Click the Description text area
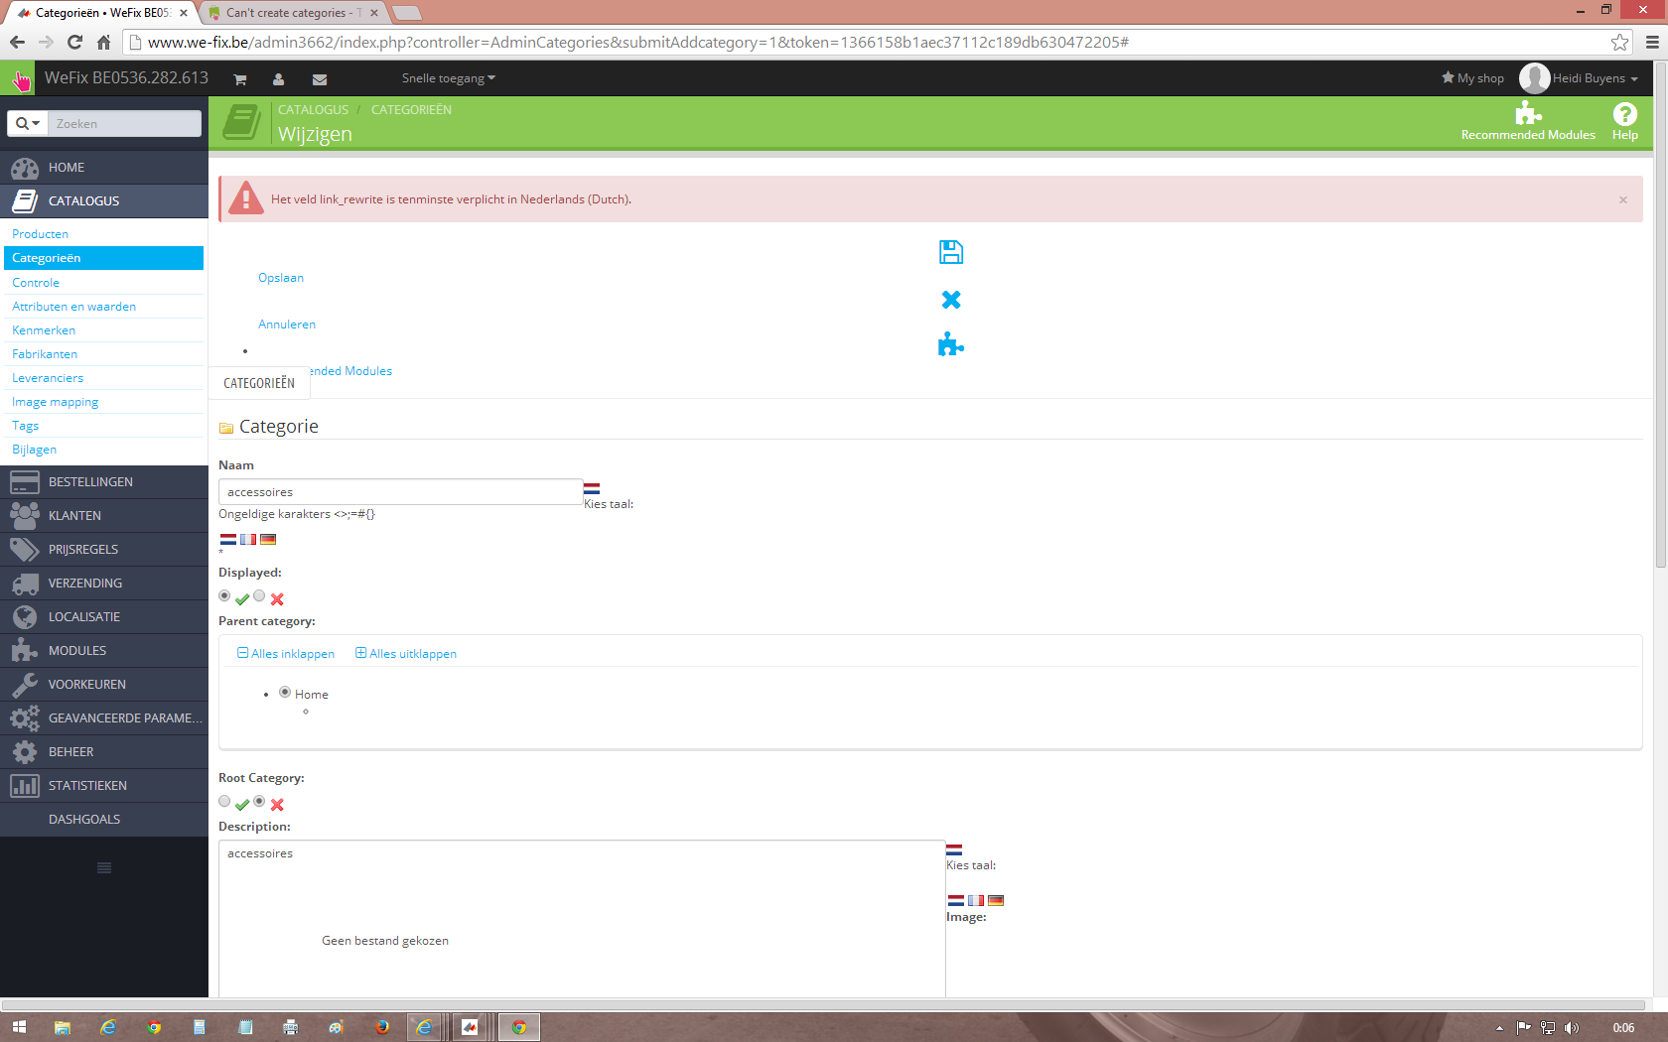Viewport: 1668px width, 1042px height. (x=582, y=918)
